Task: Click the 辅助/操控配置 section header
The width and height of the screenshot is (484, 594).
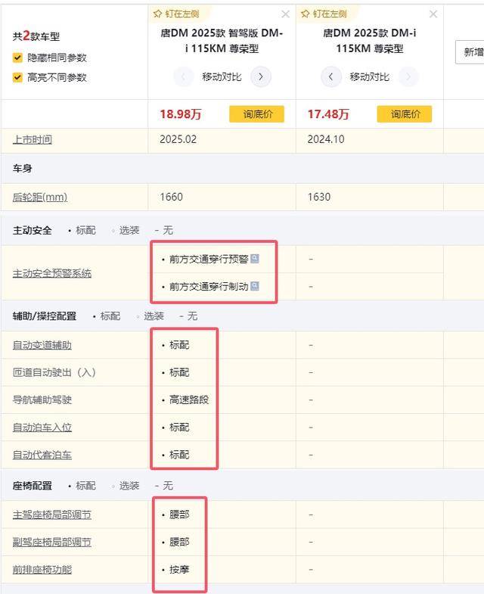Action: click(45, 316)
